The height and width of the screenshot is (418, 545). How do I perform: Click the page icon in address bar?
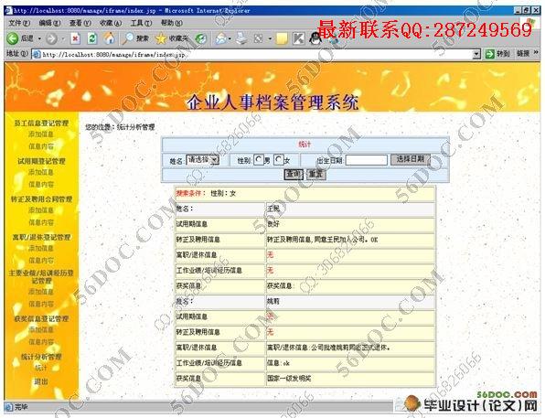pos(37,55)
